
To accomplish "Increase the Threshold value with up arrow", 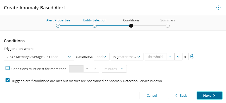I will pyautogui.click(x=170, y=57).
